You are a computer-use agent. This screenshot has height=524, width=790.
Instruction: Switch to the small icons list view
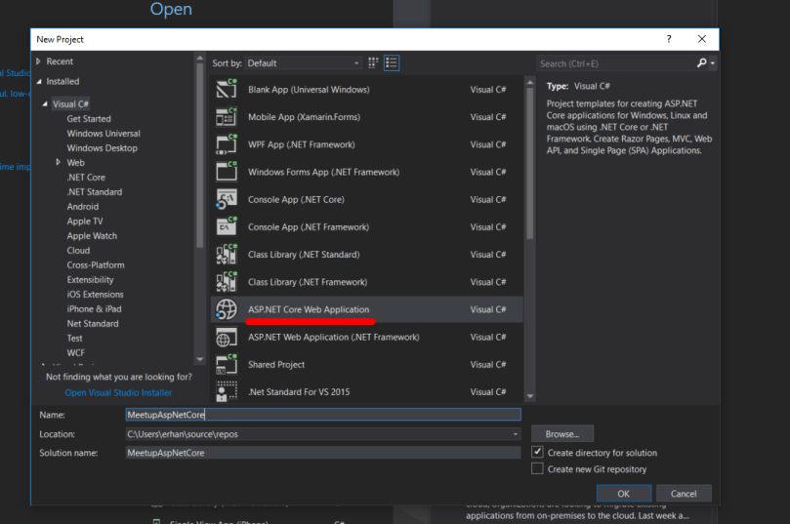374,63
